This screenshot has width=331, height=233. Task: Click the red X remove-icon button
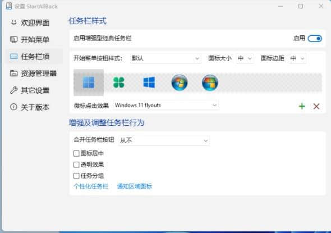pyautogui.click(x=316, y=106)
